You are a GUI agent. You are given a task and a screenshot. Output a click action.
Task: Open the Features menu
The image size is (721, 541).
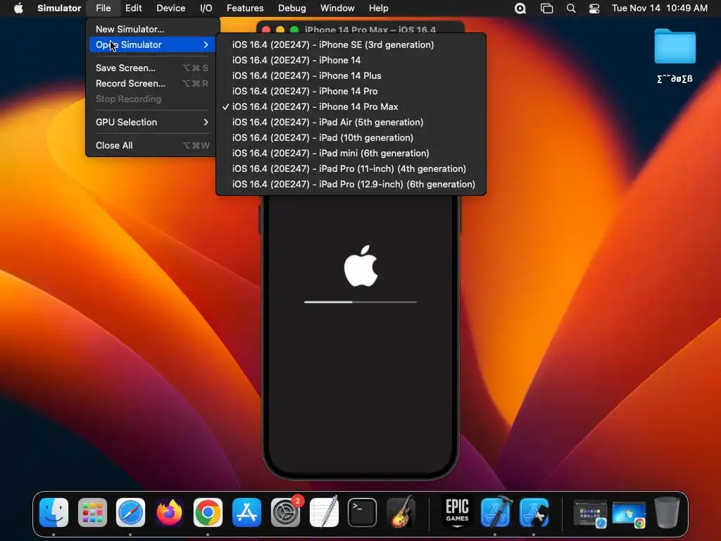click(x=245, y=8)
